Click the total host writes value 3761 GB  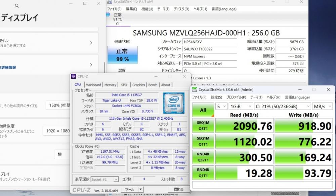tap(291, 49)
